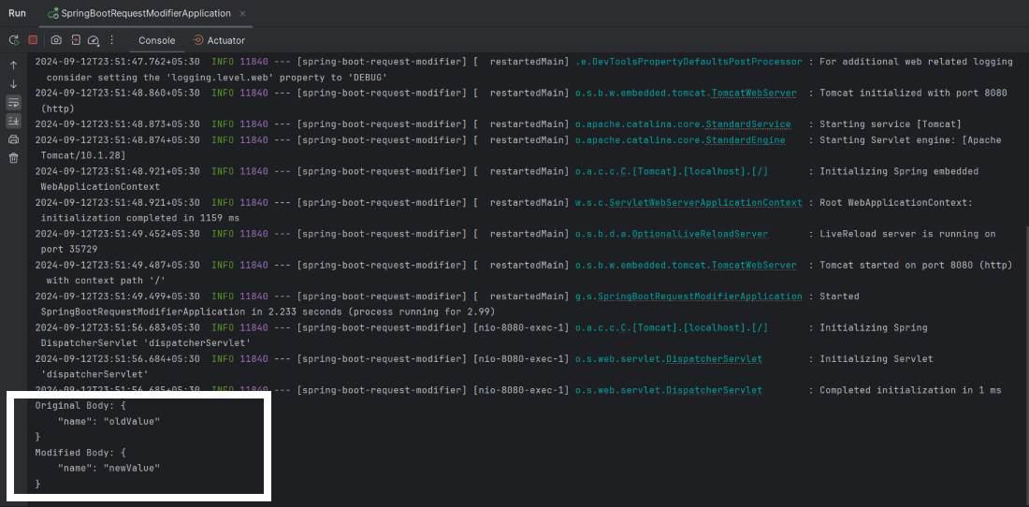Screen dimensions: 1029x507
Task: Jump down the stack trace arrow
Action: (14, 84)
